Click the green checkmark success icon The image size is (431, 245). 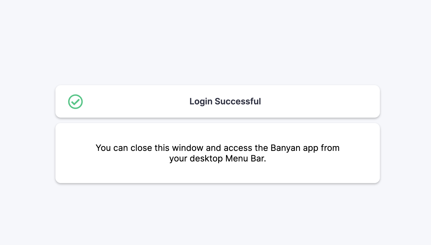75,102
